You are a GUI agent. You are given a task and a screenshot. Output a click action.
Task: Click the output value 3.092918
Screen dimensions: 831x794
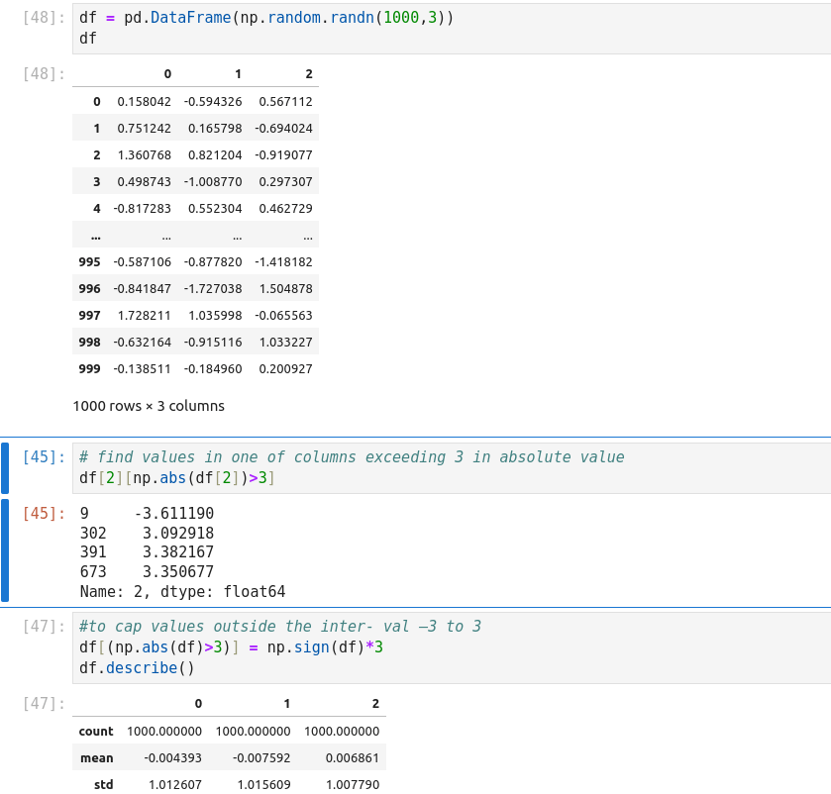178,533
